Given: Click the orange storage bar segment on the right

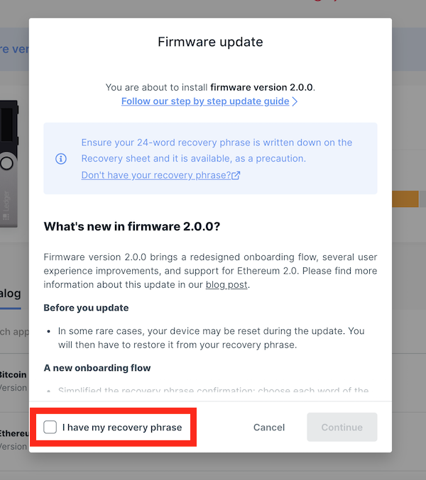Looking at the screenshot, I should pos(405,199).
